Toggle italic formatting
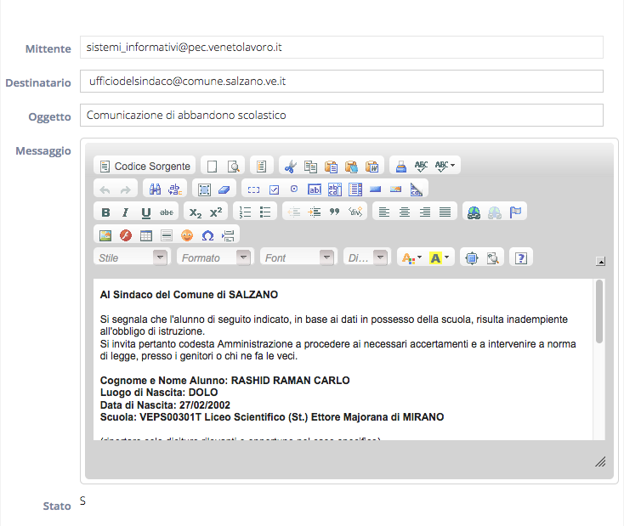Image resolution: width=624 pixels, height=526 pixels. click(x=125, y=212)
